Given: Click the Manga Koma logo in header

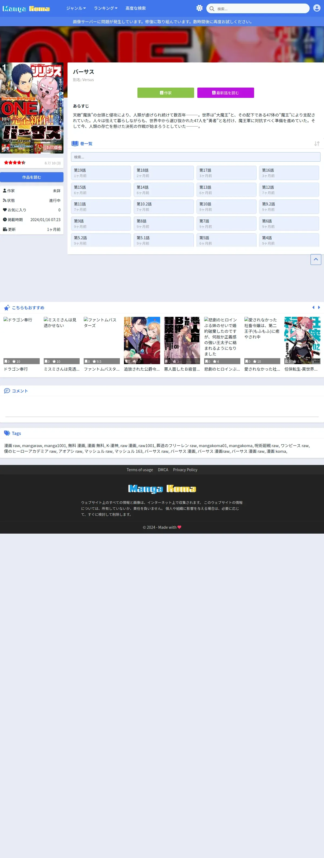Looking at the screenshot, I should [x=26, y=8].
